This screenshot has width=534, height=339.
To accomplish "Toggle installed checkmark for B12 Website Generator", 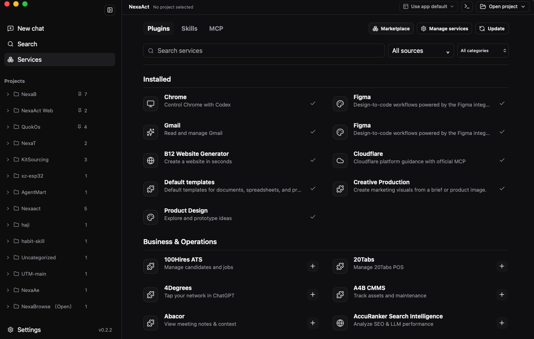I will coord(313,160).
